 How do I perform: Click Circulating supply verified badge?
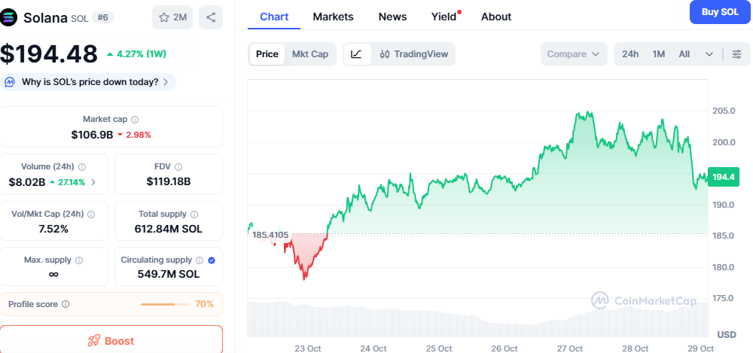tap(212, 260)
